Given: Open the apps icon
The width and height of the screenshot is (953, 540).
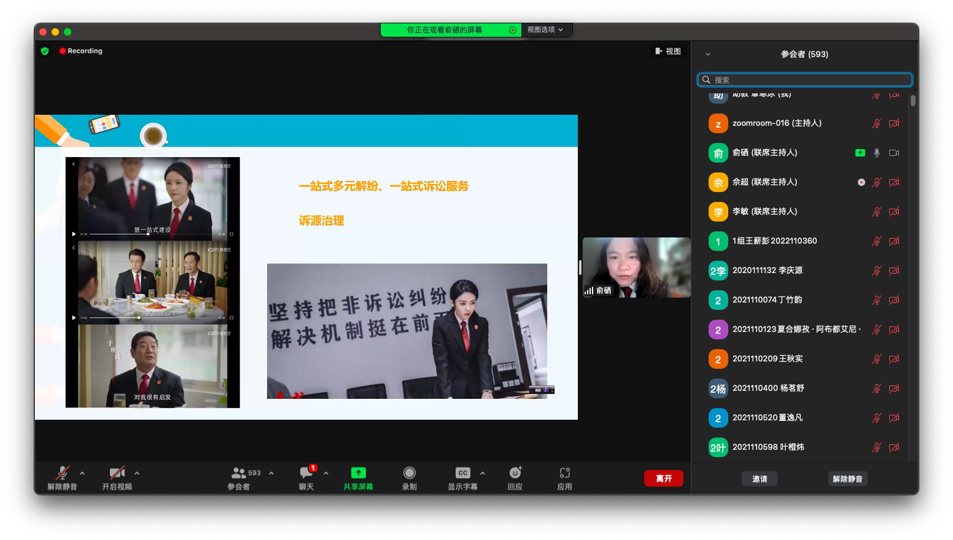Looking at the screenshot, I should click(565, 473).
